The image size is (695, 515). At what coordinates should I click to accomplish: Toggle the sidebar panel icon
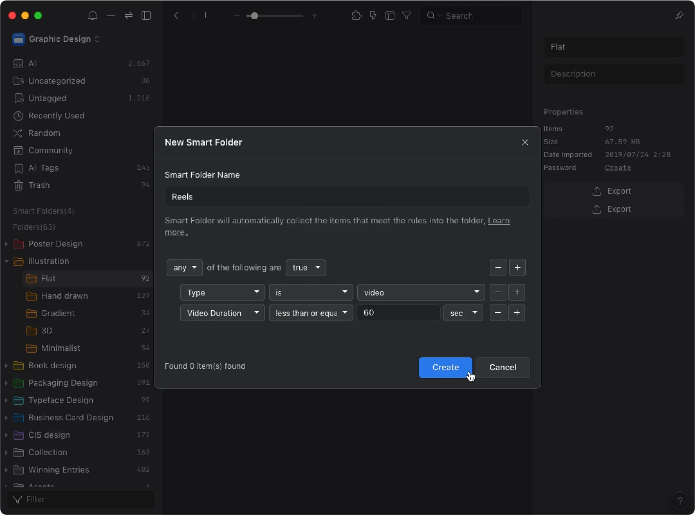146,16
